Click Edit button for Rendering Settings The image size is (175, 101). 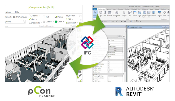click(115, 76)
